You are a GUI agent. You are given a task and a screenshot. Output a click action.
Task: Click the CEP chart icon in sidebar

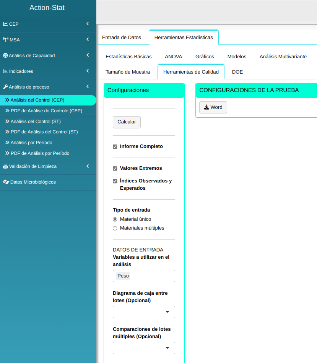coord(5,24)
